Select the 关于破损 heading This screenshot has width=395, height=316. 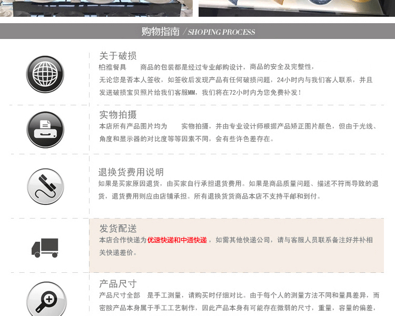(x=118, y=56)
